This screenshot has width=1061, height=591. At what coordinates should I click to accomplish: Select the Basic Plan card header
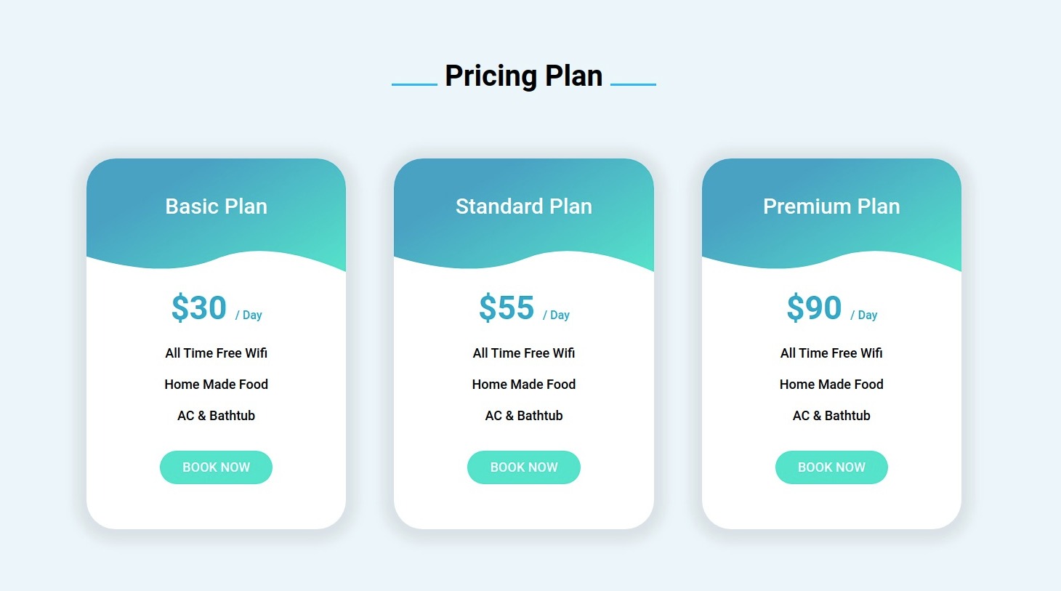[x=216, y=206]
